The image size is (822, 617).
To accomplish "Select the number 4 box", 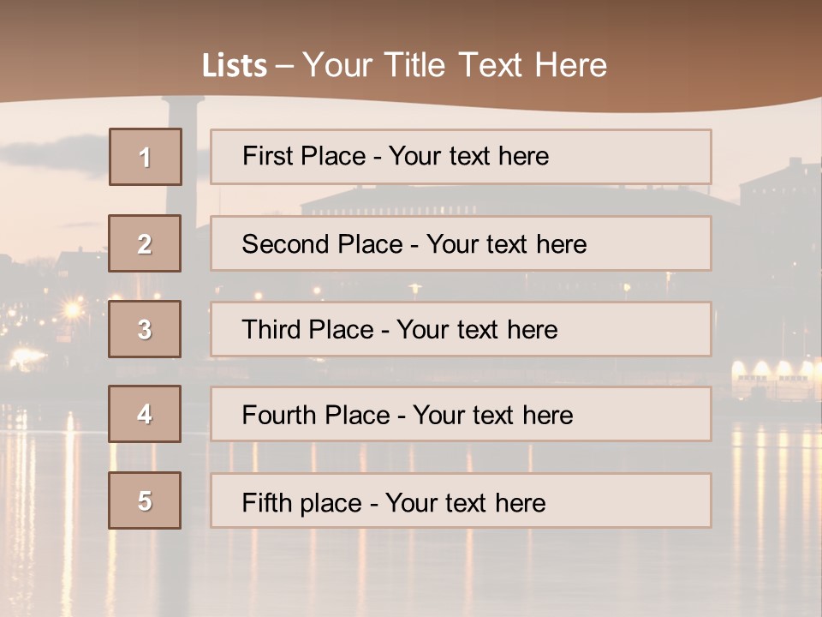I will click(x=145, y=414).
